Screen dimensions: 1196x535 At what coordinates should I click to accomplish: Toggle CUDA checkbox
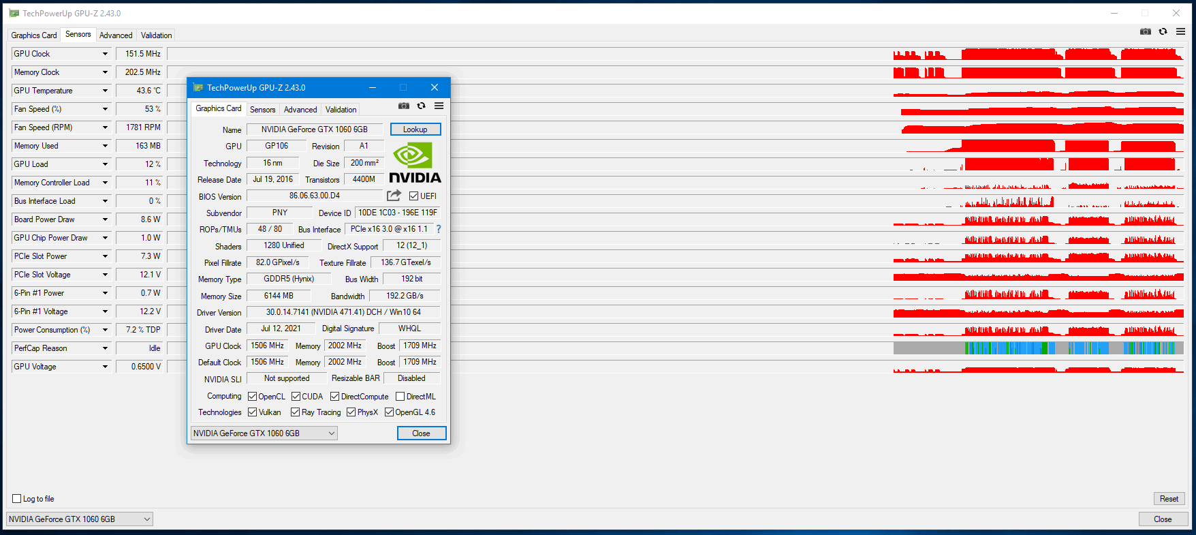point(296,397)
